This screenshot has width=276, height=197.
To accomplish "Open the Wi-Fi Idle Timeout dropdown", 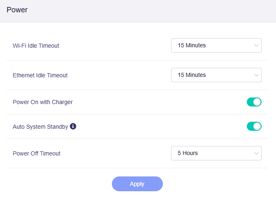I will point(216,46).
